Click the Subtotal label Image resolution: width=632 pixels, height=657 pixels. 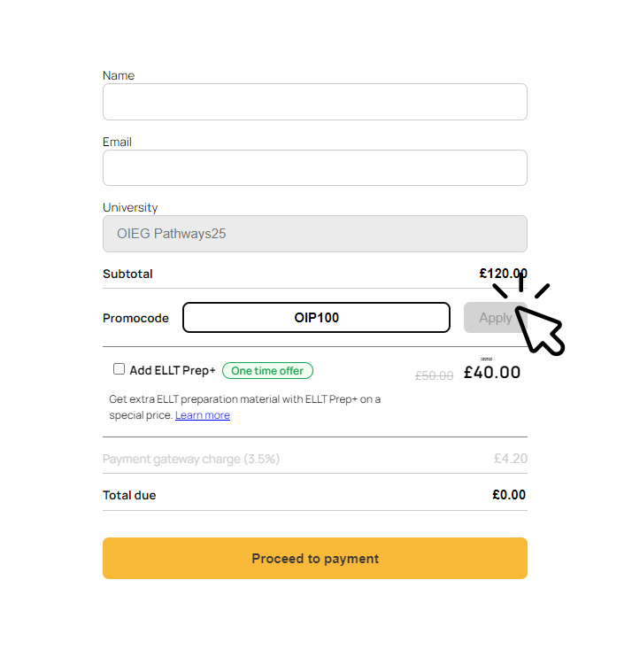pos(127,274)
